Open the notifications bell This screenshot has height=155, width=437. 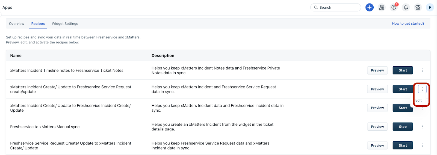click(x=406, y=7)
